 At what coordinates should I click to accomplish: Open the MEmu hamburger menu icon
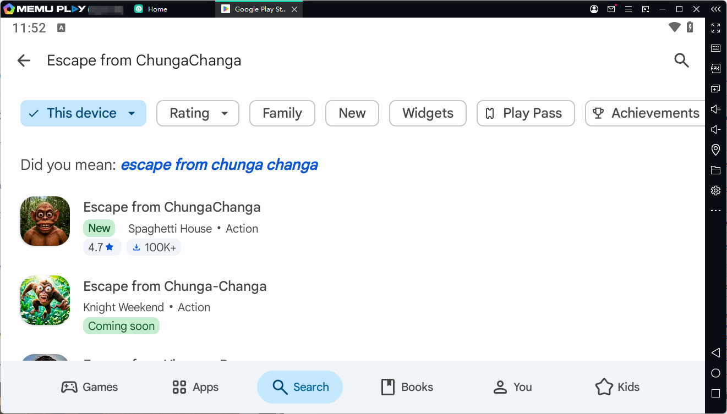[x=628, y=9]
